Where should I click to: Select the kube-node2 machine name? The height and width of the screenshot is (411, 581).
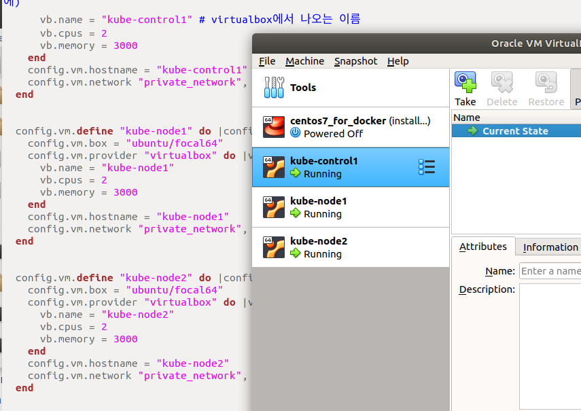[319, 241]
